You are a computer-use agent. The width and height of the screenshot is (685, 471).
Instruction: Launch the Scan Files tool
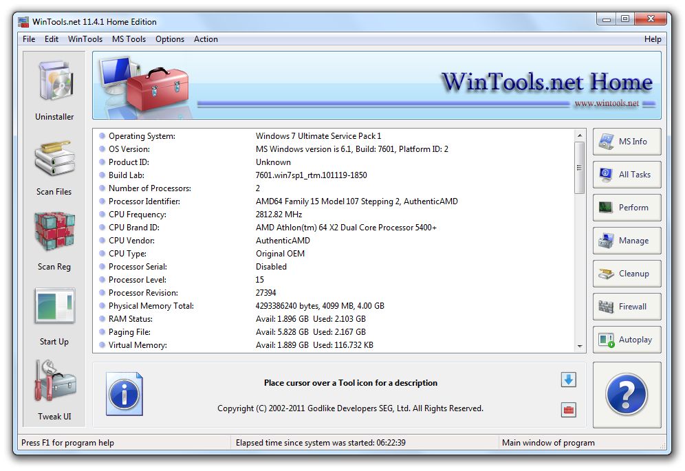(x=54, y=168)
